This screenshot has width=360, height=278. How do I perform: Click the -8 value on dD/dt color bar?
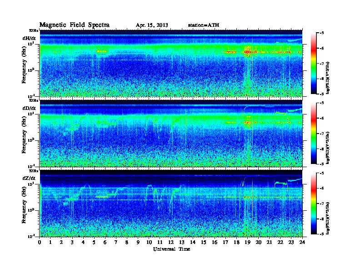(x=322, y=149)
